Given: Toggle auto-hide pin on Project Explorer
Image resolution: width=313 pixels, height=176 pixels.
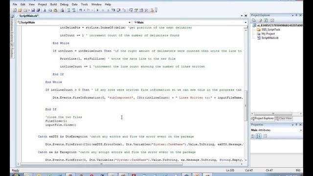Looking at the screenshot, I should pyautogui.click(x=296, y=15).
